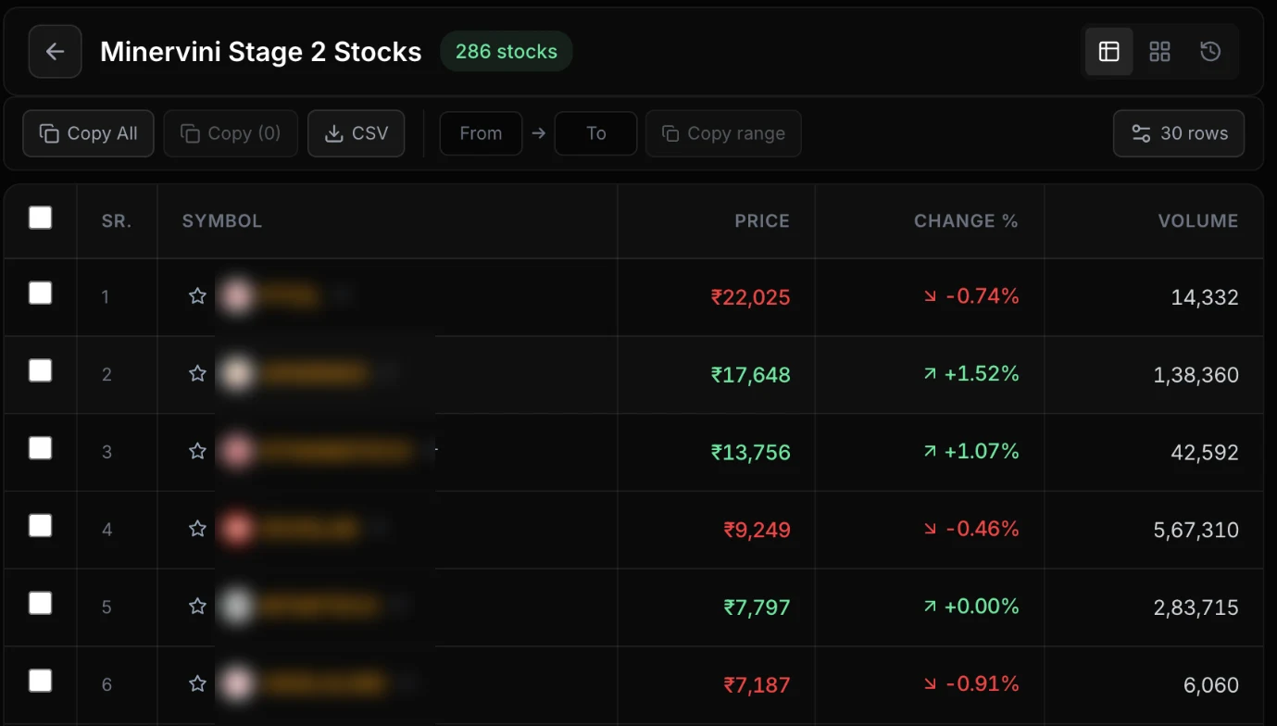
Task: Open the scan history view
Action: [x=1210, y=52]
